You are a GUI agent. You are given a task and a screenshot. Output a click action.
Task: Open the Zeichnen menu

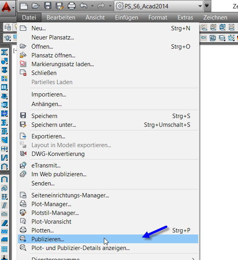[x=215, y=18]
